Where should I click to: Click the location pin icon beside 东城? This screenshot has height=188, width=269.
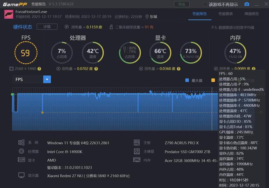click(x=147, y=17)
